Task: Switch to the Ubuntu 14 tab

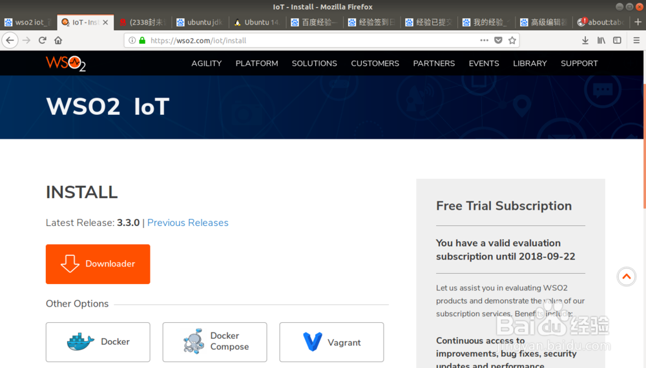Action: [x=257, y=22]
